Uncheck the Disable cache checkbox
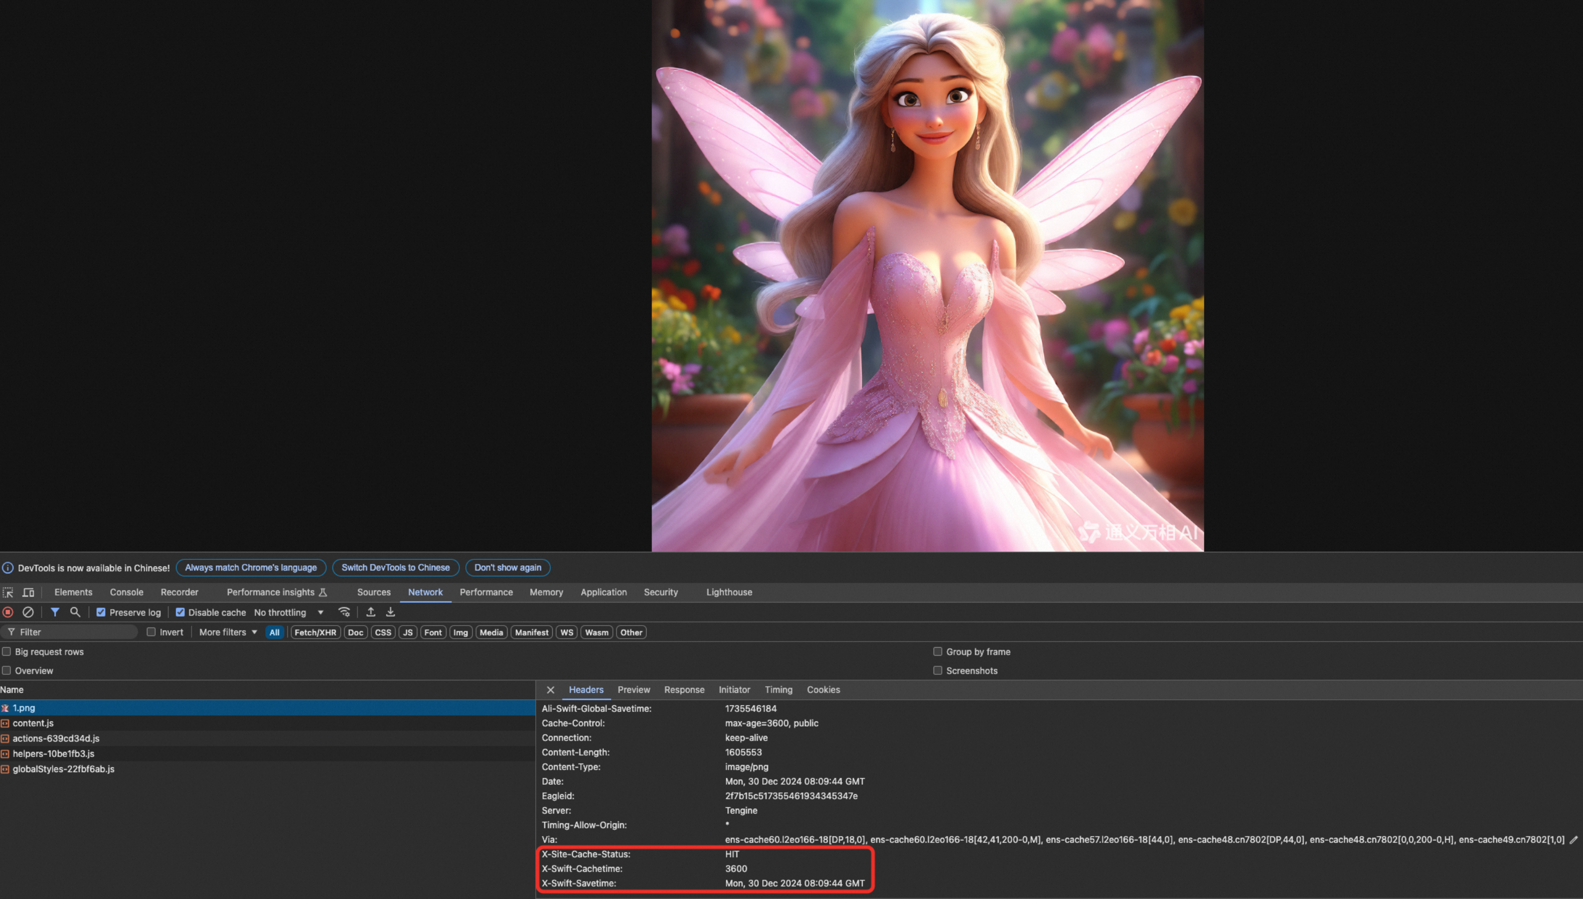Image resolution: width=1583 pixels, height=899 pixels. coord(180,612)
